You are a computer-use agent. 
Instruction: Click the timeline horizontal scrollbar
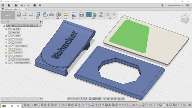[69, 101]
